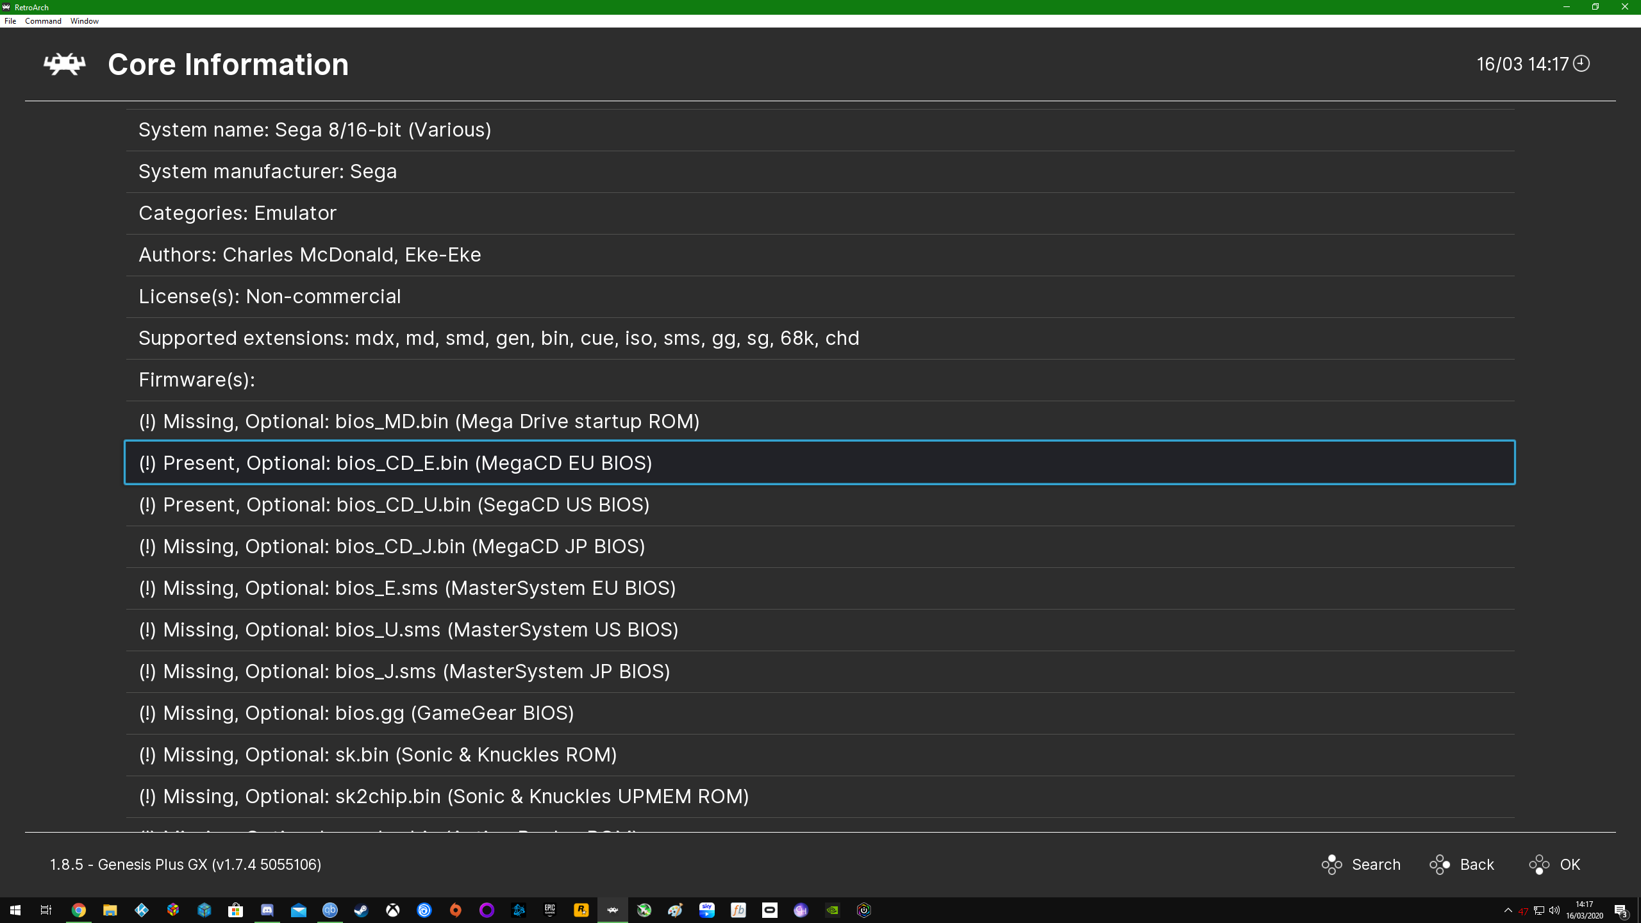This screenshot has width=1641, height=923.
Task: Select the bios_CD_E.bin MegaCD EU BIOS entry
Action: pyautogui.click(x=820, y=463)
